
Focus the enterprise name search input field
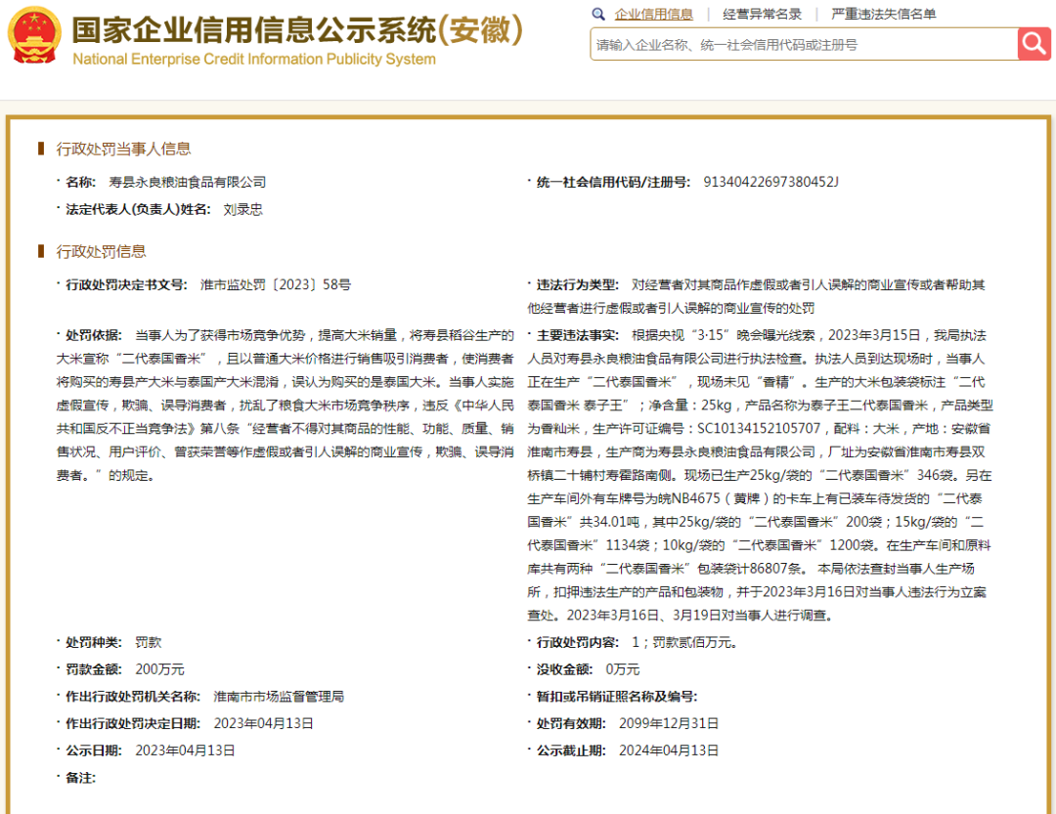[x=804, y=44]
